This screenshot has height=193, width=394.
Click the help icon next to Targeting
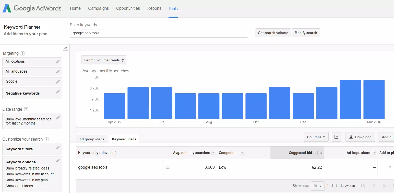pyautogui.click(x=23, y=53)
